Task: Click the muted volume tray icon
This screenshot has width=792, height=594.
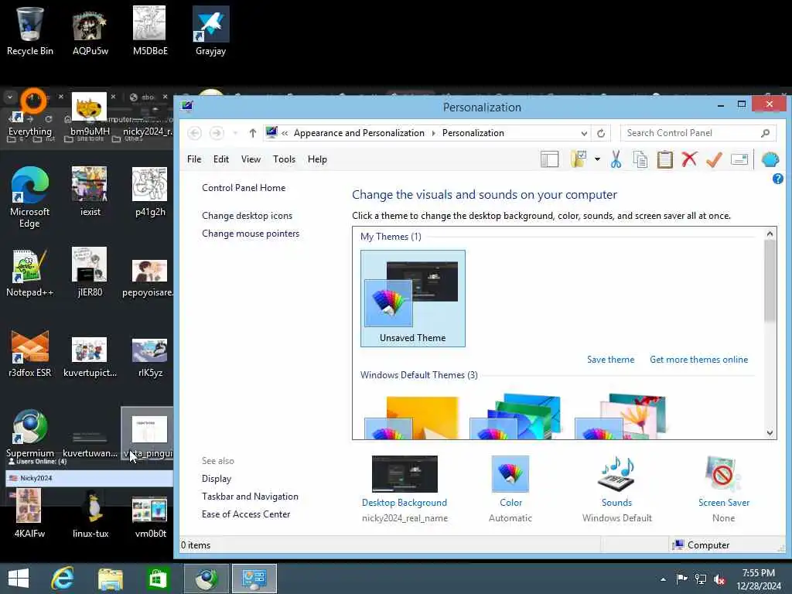Action: coord(719,579)
